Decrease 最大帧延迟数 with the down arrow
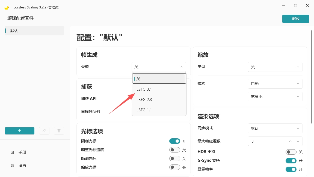314x177 pixels. coord(298,141)
